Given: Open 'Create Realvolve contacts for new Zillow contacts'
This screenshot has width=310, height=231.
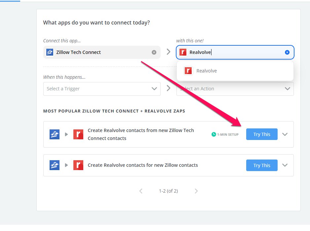Looking at the screenshot, I should pos(143,165).
